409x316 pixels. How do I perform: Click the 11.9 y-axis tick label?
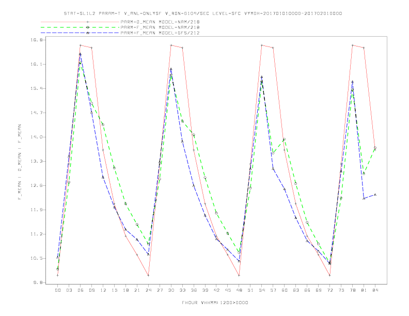[x=37, y=210]
